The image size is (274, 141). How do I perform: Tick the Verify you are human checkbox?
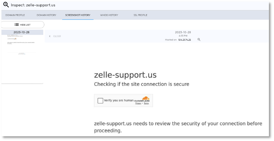(100, 101)
